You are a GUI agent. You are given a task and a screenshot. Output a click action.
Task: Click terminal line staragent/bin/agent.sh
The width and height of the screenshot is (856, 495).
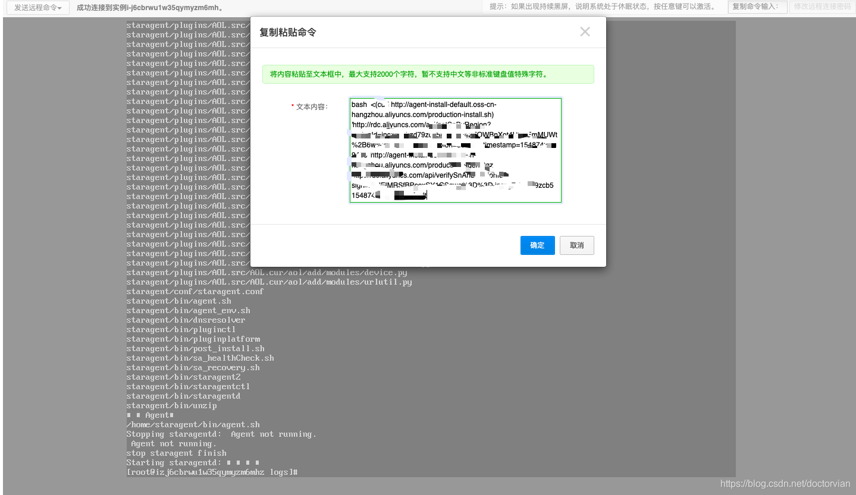pyautogui.click(x=178, y=301)
